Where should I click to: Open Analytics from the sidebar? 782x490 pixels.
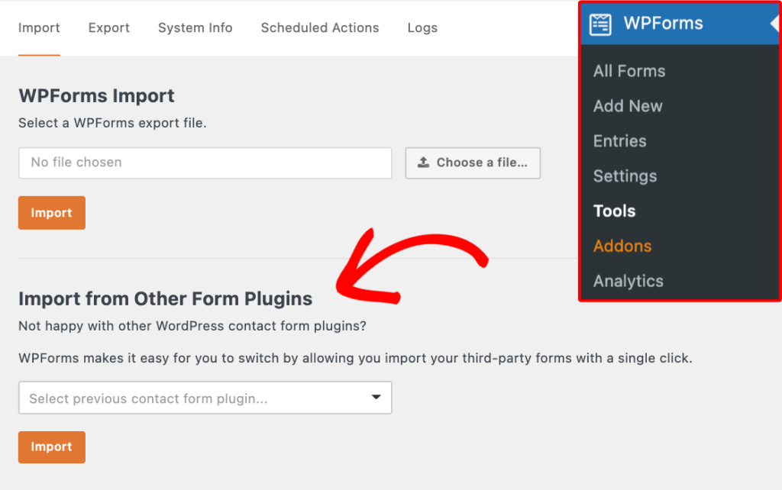click(x=628, y=281)
